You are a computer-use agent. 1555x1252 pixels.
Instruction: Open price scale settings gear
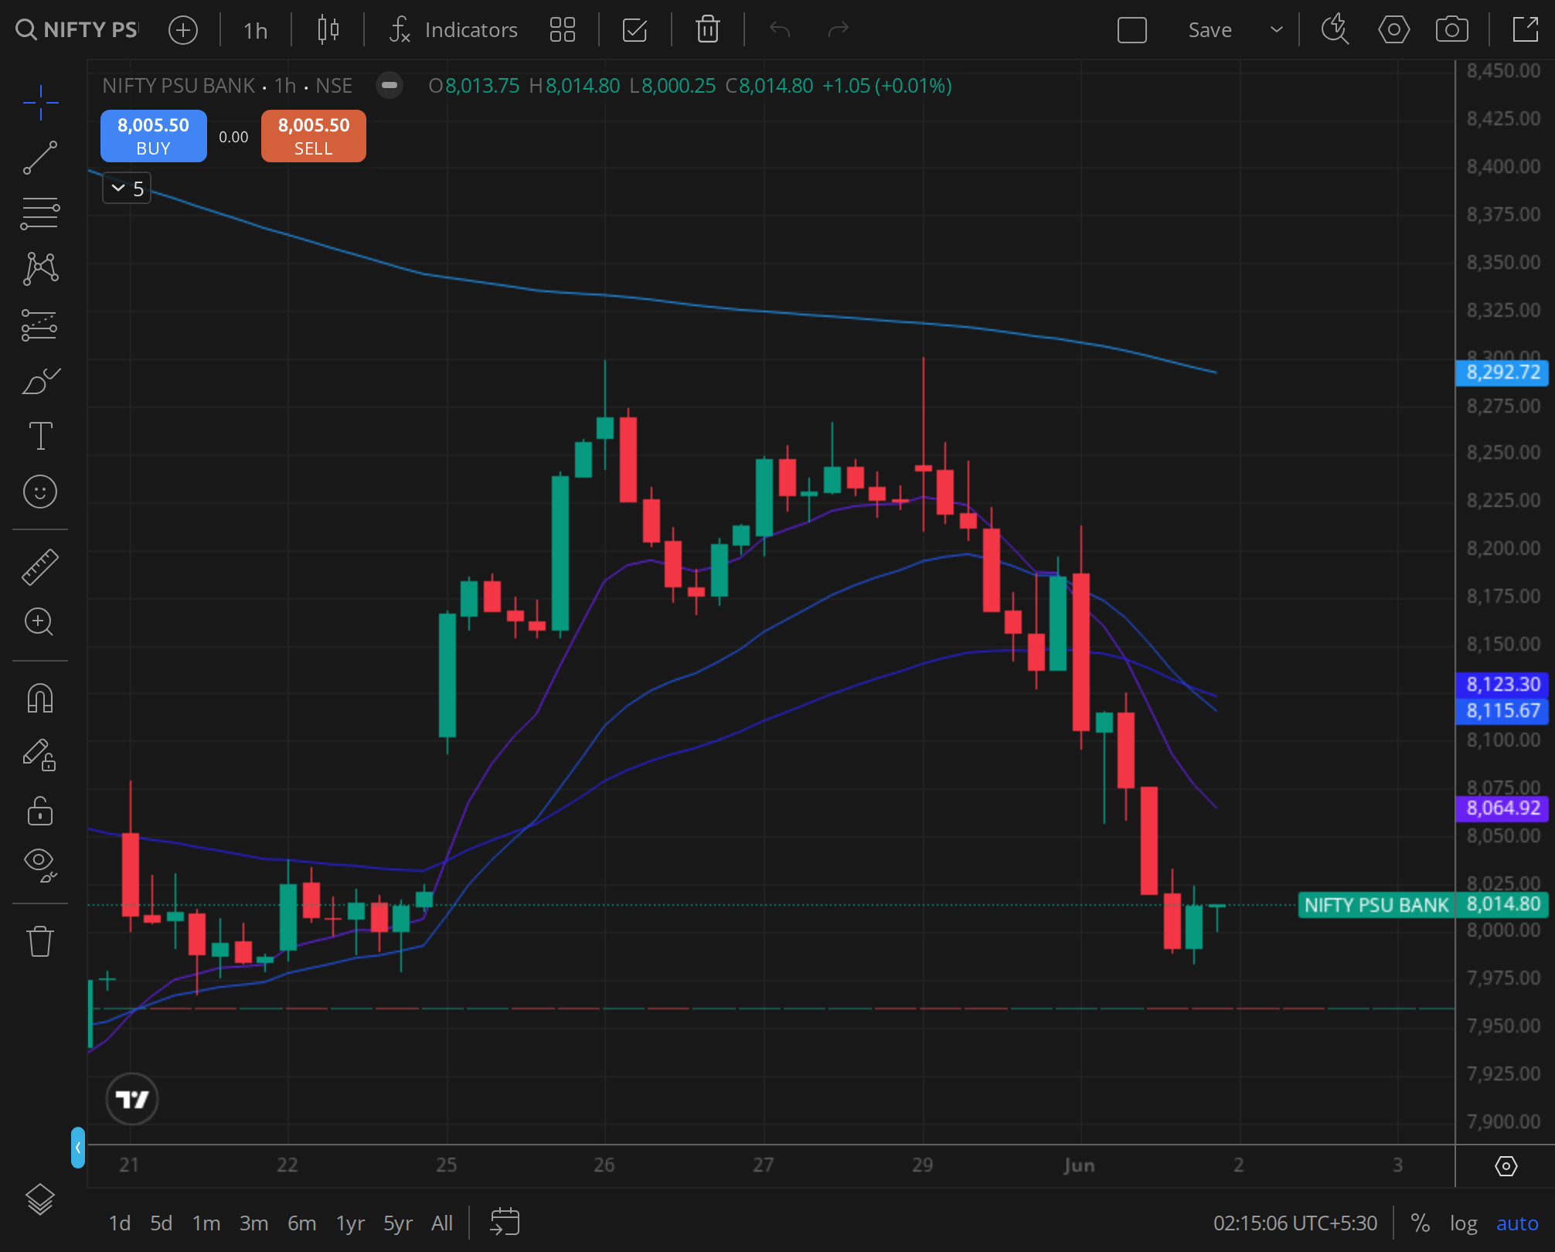click(x=1506, y=1165)
